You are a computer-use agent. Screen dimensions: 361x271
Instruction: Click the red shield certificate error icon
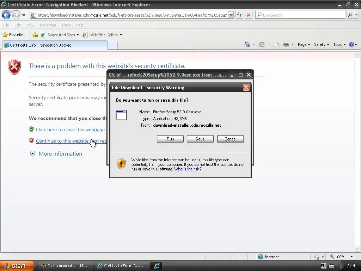(14, 67)
